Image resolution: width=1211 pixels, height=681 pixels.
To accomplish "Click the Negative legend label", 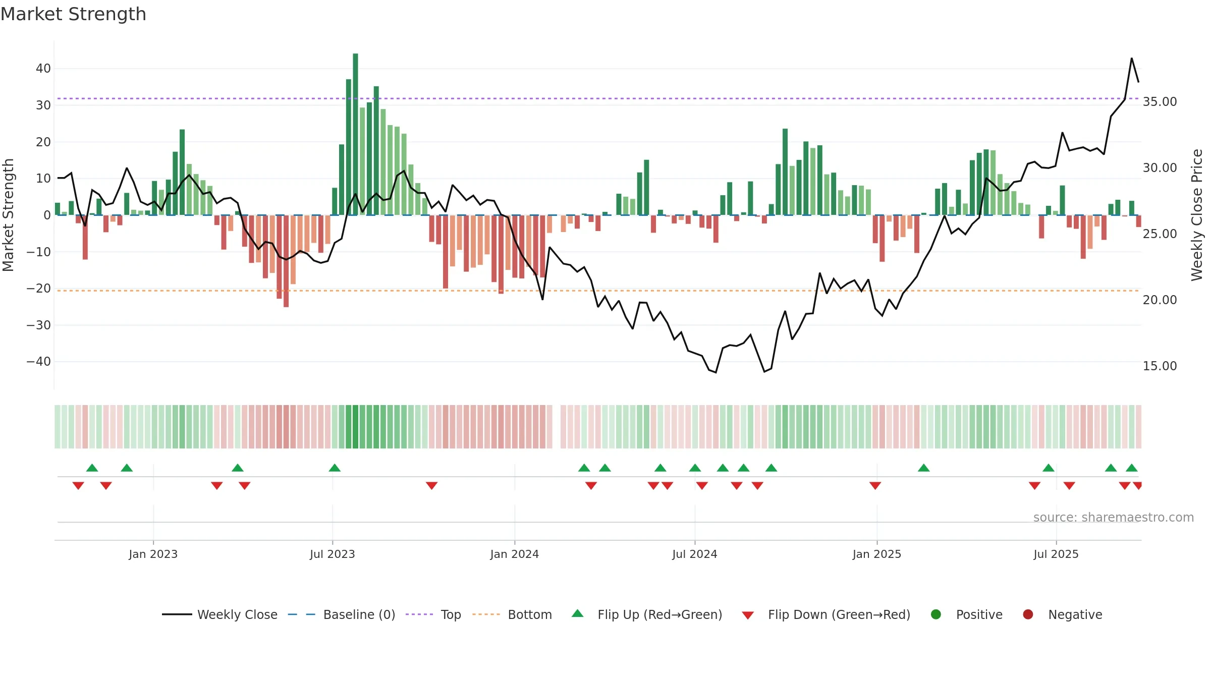I will click(x=1075, y=614).
